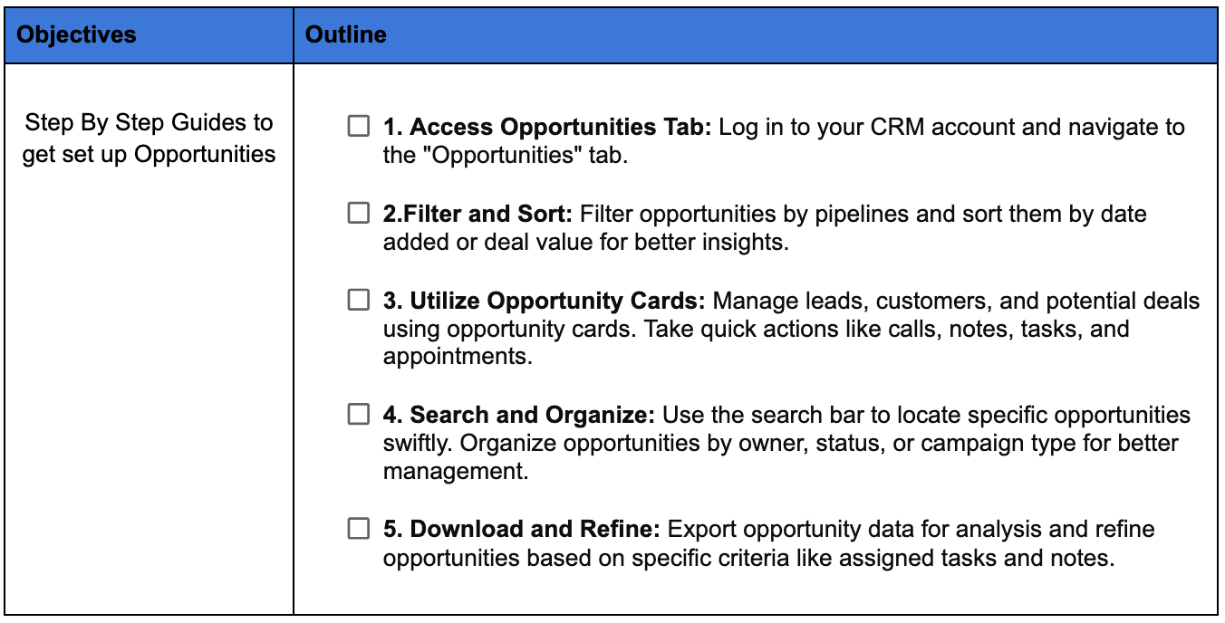Click the Objectives column header
Viewport: 1225px width, 623px height.
(x=77, y=35)
